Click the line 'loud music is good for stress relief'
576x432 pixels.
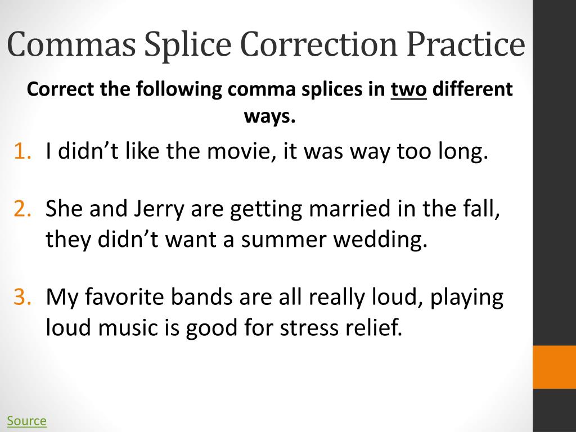click(224, 326)
